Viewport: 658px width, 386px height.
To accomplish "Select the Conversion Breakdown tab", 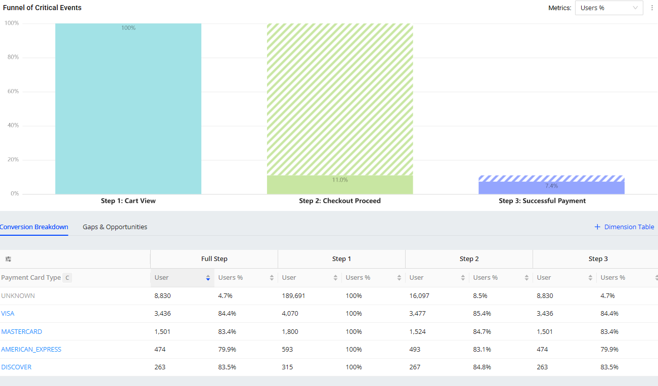I will [34, 227].
